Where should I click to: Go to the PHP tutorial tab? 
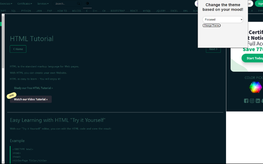click(x=49, y=11)
